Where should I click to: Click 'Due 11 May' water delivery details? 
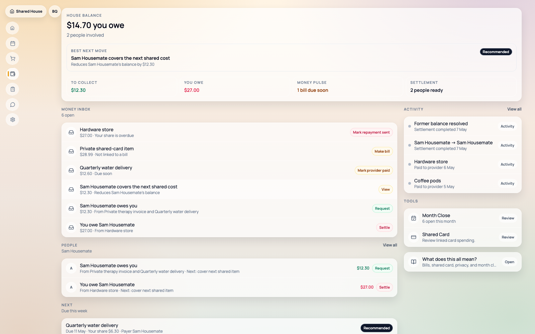tap(114, 331)
